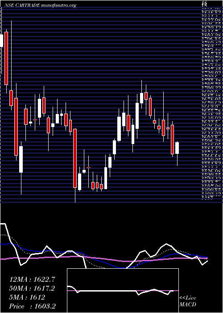Click the tall red candlestick at the chart's left edge

tap(6, 58)
